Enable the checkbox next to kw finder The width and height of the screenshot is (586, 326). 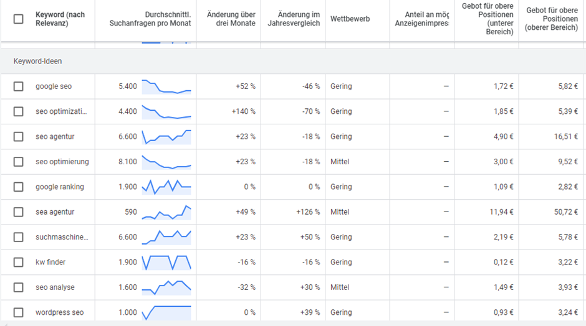point(19,262)
